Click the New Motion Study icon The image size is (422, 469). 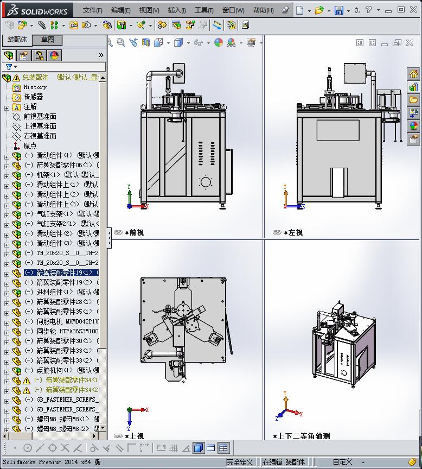[x=162, y=25]
